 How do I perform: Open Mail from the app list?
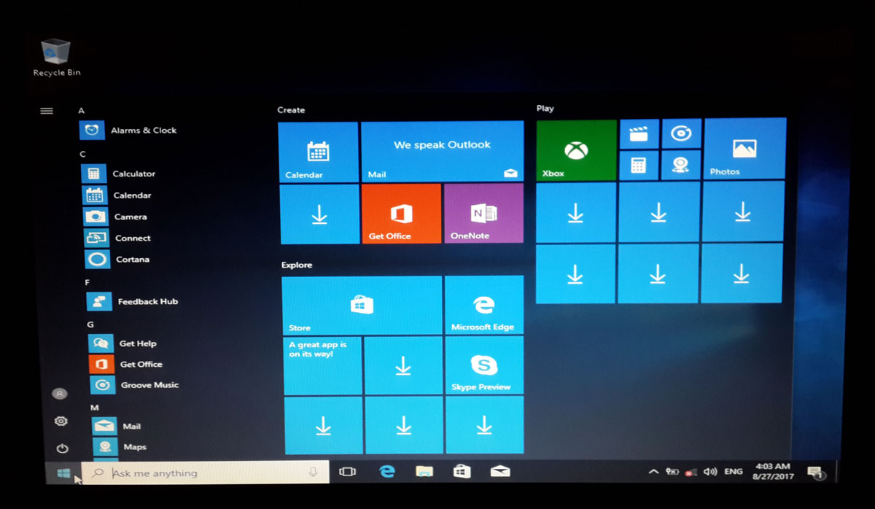pyautogui.click(x=116, y=426)
